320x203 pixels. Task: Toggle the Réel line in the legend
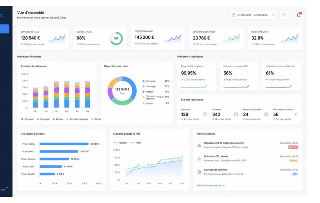coord(136,143)
